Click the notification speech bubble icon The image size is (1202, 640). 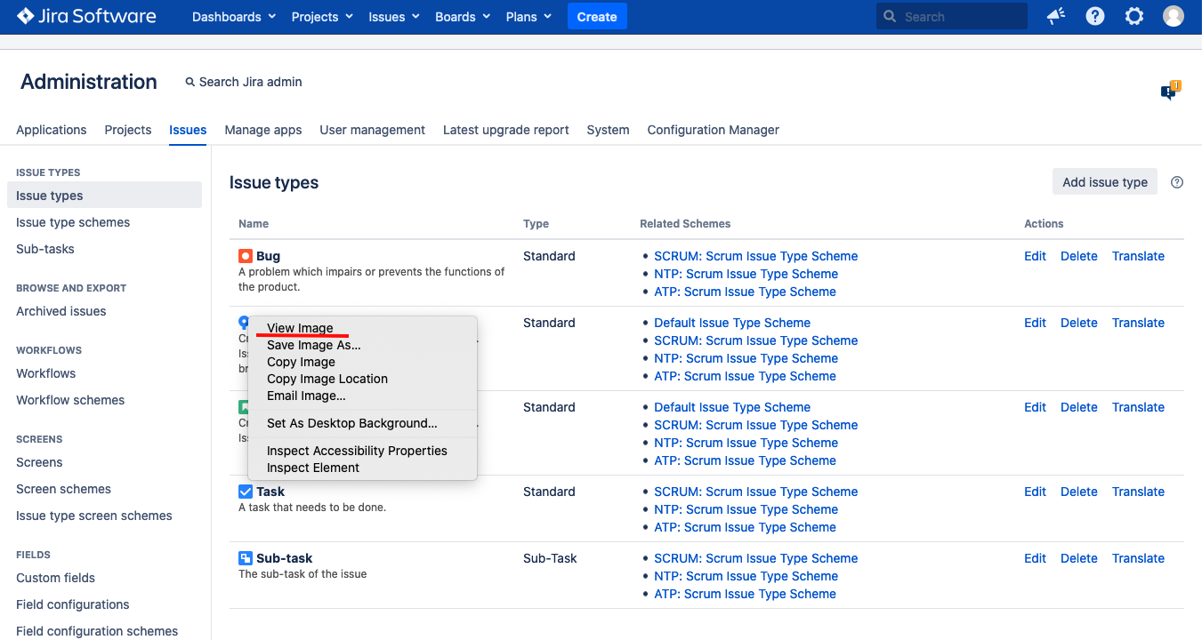1170,90
